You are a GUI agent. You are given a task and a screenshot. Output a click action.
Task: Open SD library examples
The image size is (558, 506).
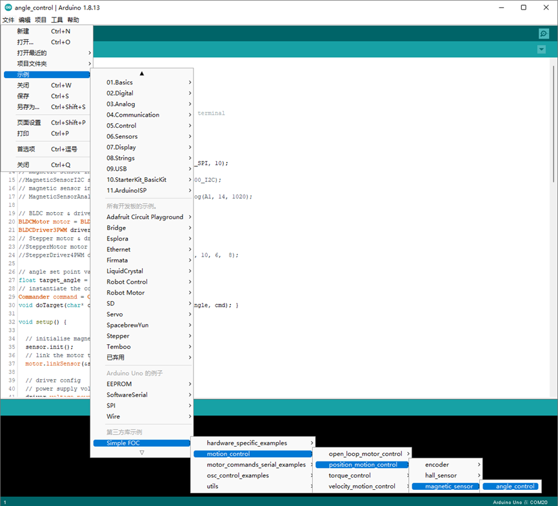pos(142,304)
